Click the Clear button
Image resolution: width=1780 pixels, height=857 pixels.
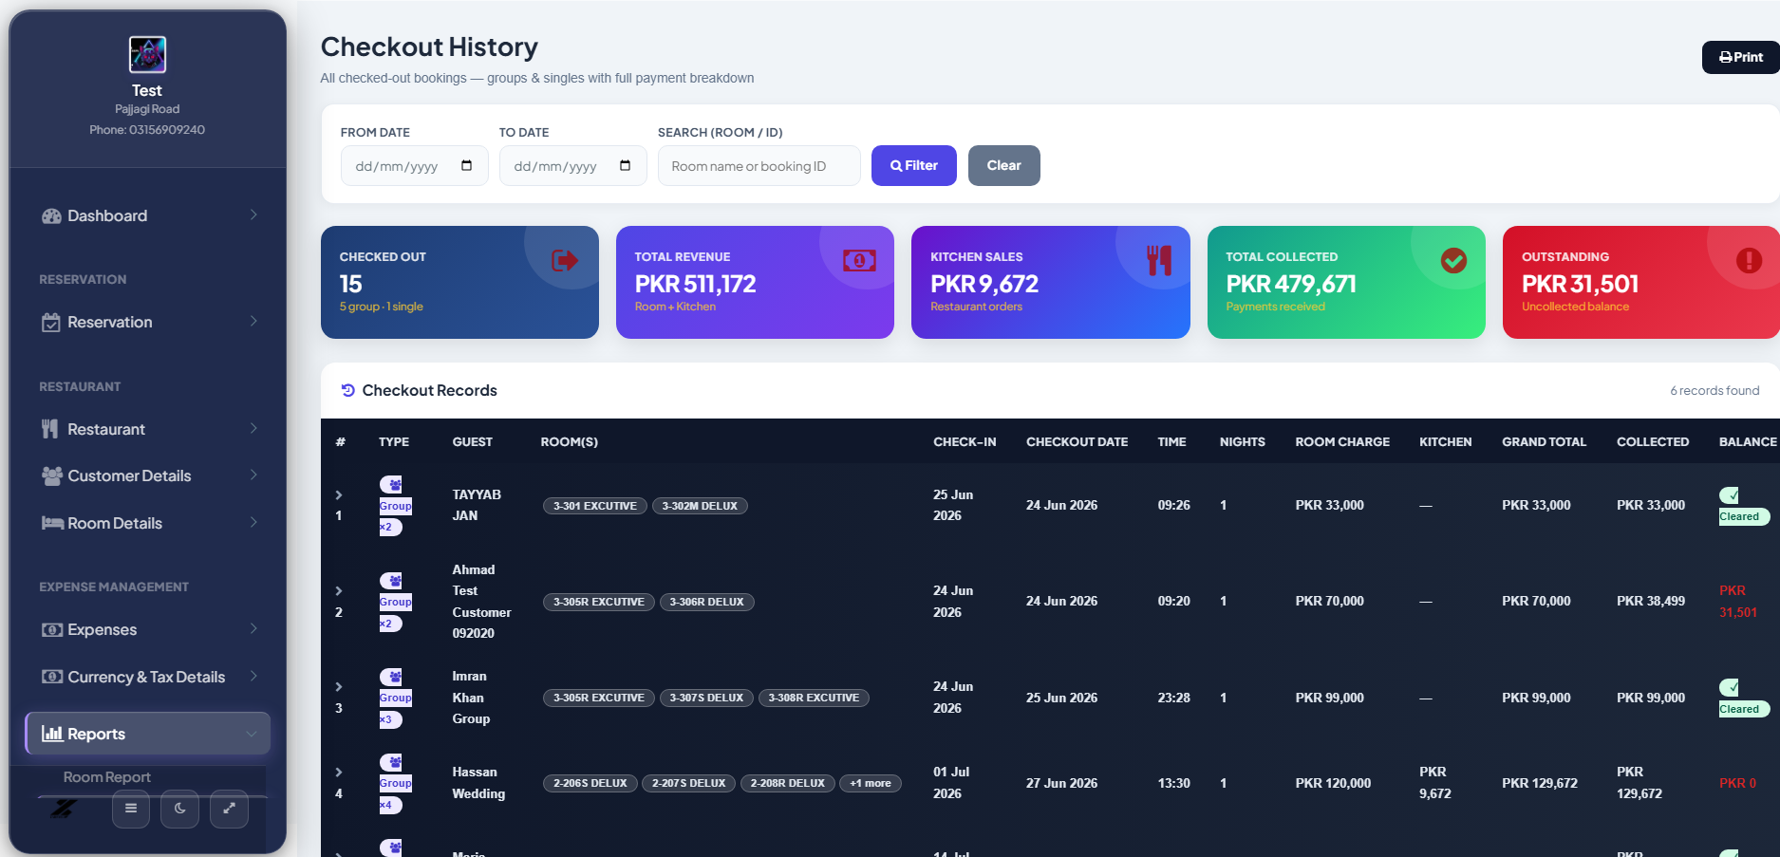[1004, 166]
